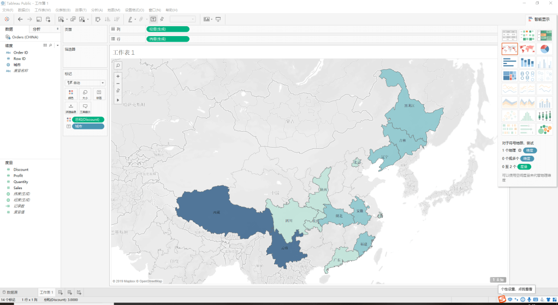Click the map search magnifier button
Screen dimensions: 558x305
(x=118, y=66)
